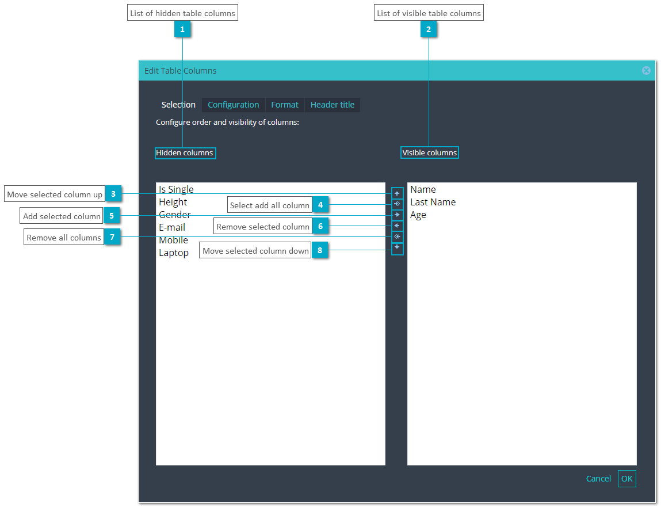Viewport: 661px width, 508px height.
Task: Click the remove selected column left-arrow icon
Action: [x=397, y=226]
